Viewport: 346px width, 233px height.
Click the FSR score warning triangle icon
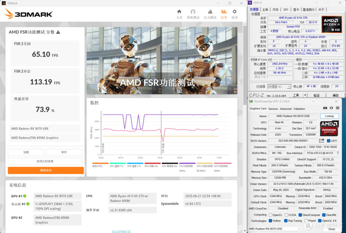pyautogui.click(x=58, y=32)
